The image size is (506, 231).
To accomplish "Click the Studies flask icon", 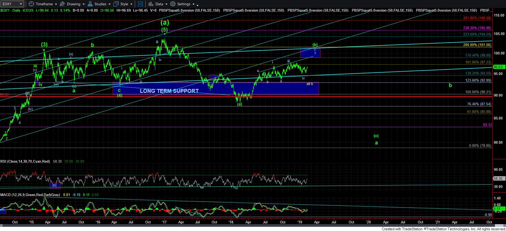I will (90, 4).
